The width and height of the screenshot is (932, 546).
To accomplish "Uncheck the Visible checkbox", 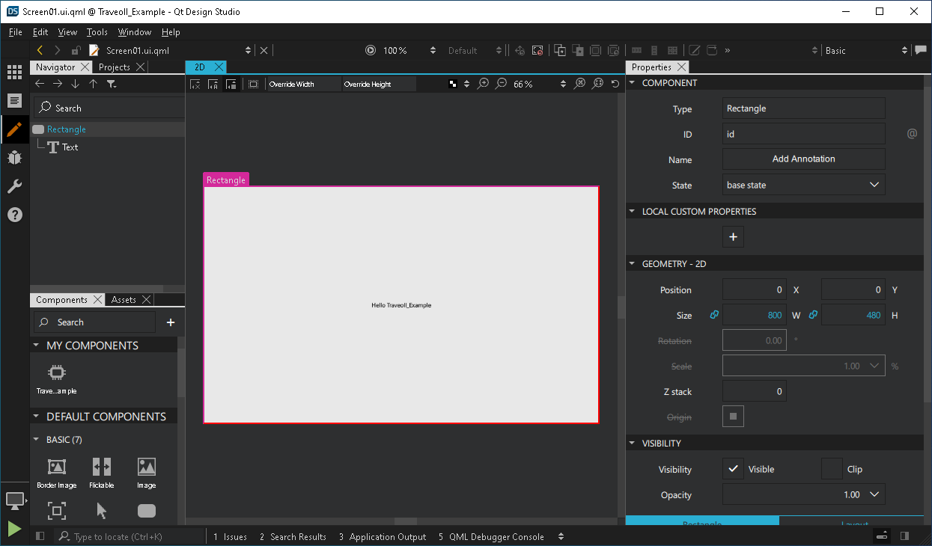I will (732, 469).
